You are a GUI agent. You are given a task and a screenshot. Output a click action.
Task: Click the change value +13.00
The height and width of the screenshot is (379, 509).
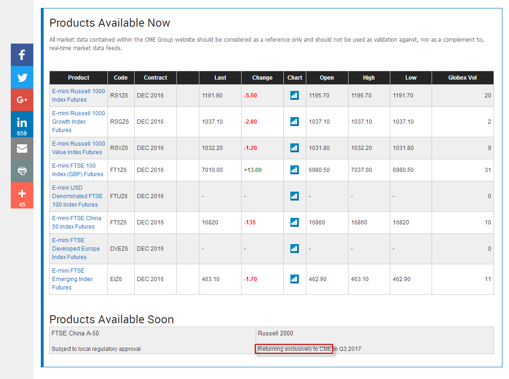[253, 170]
